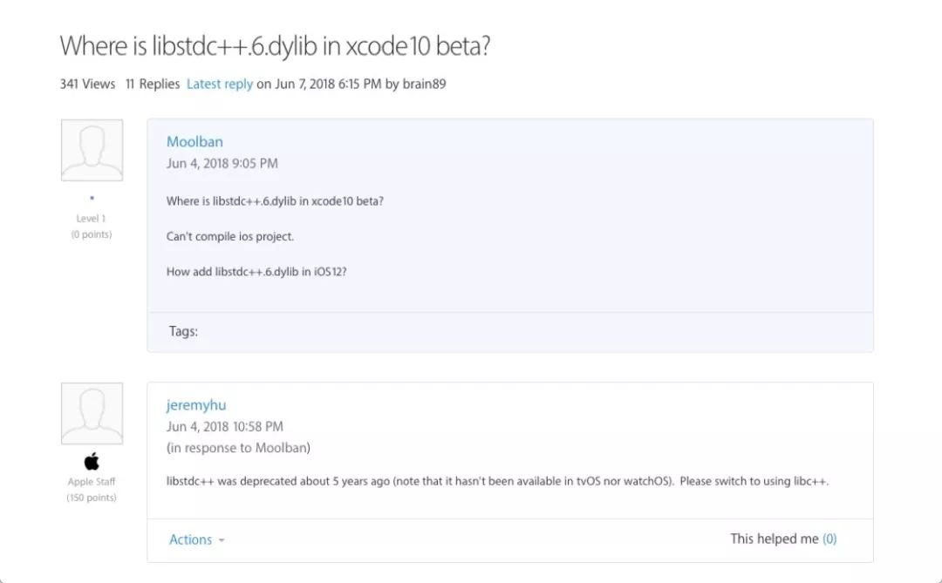
Task: Click the '(150 points)' label under jeremyhu
Action: 92,497
